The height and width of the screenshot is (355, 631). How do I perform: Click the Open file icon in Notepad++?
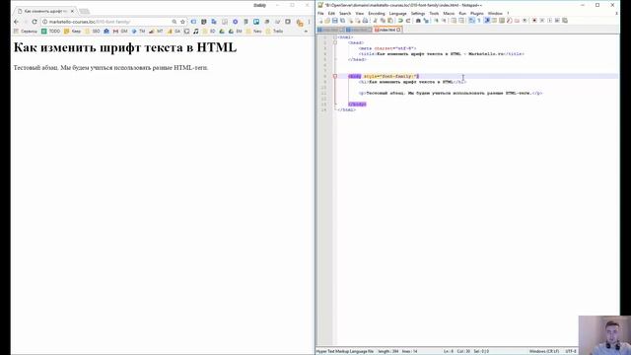tap(327, 21)
